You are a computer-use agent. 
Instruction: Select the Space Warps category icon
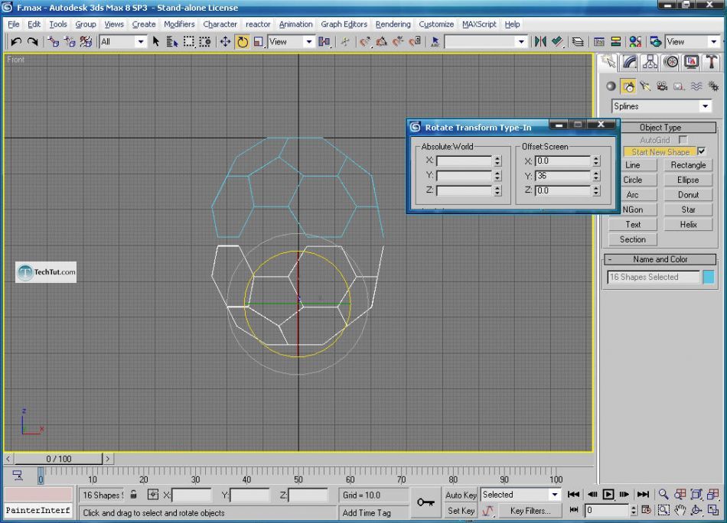[696, 86]
